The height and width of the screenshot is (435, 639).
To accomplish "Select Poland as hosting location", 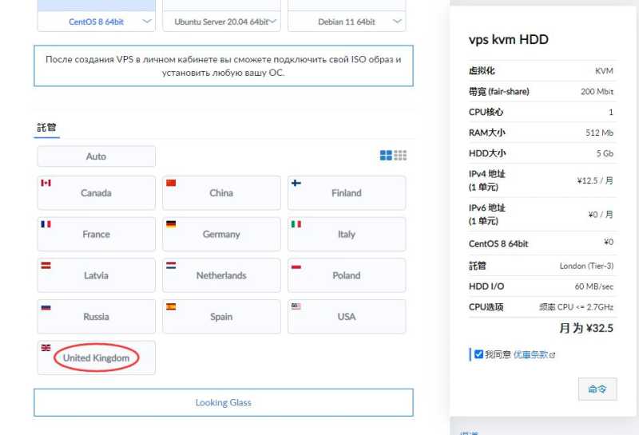I will click(x=347, y=275).
